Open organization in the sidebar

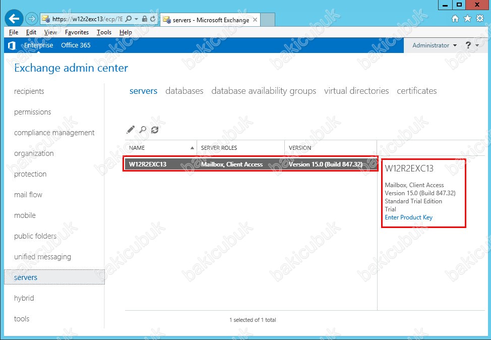click(x=34, y=153)
